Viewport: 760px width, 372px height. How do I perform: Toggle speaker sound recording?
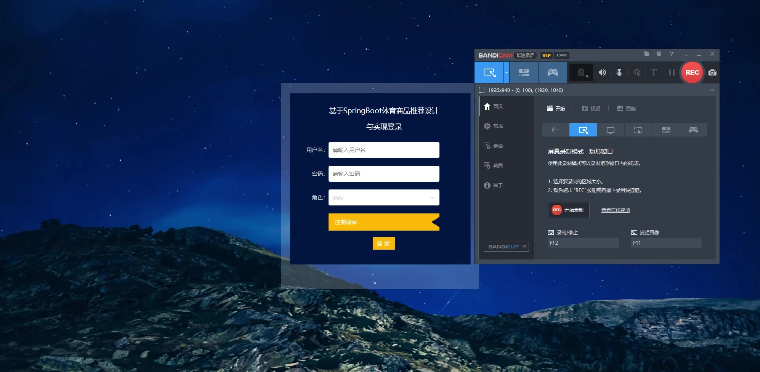point(602,72)
